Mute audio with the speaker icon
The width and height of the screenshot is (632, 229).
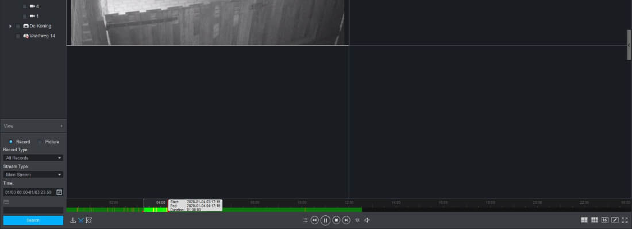coord(367,220)
